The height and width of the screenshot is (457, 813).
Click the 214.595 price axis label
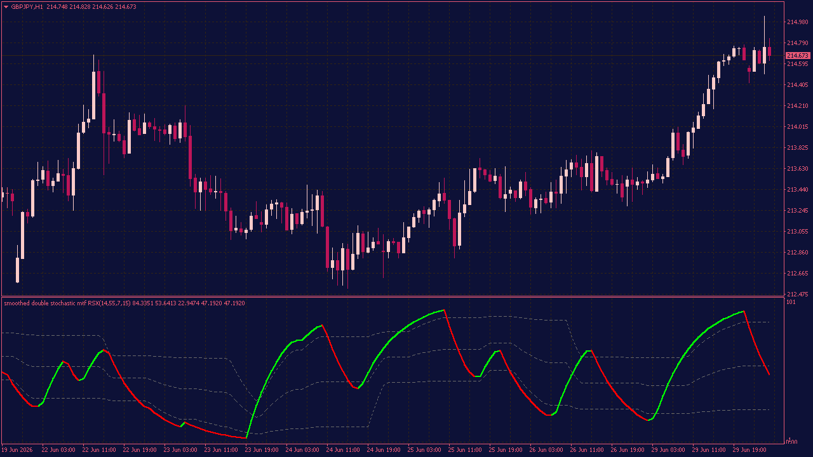click(x=797, y=64)
